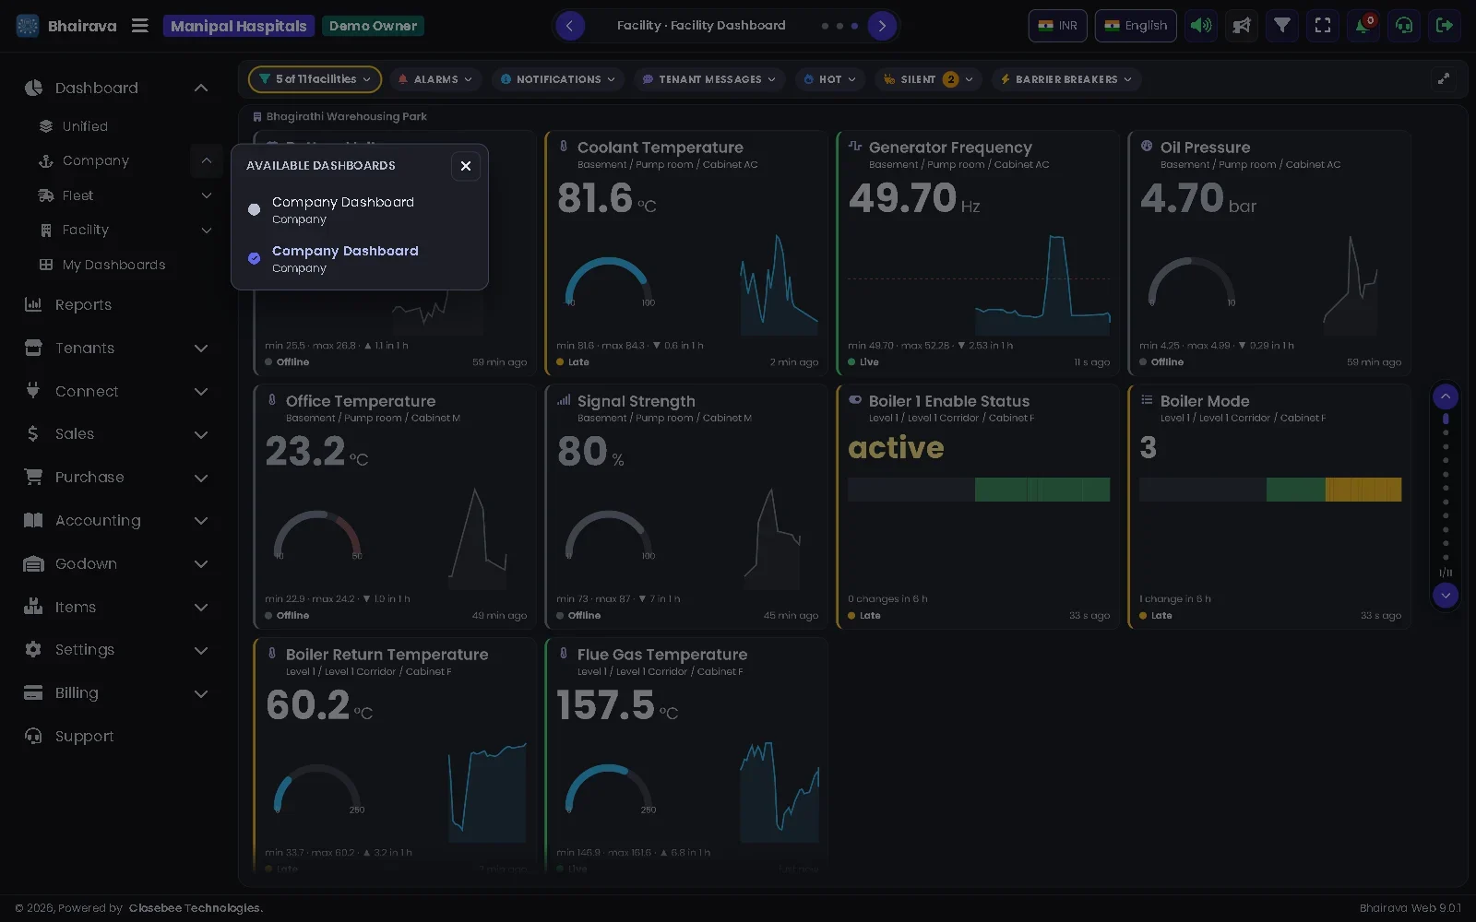1476x922 pixels.
Task: Click the Manipal Hospitals organization badge
Action: click(x=238, y=26)
